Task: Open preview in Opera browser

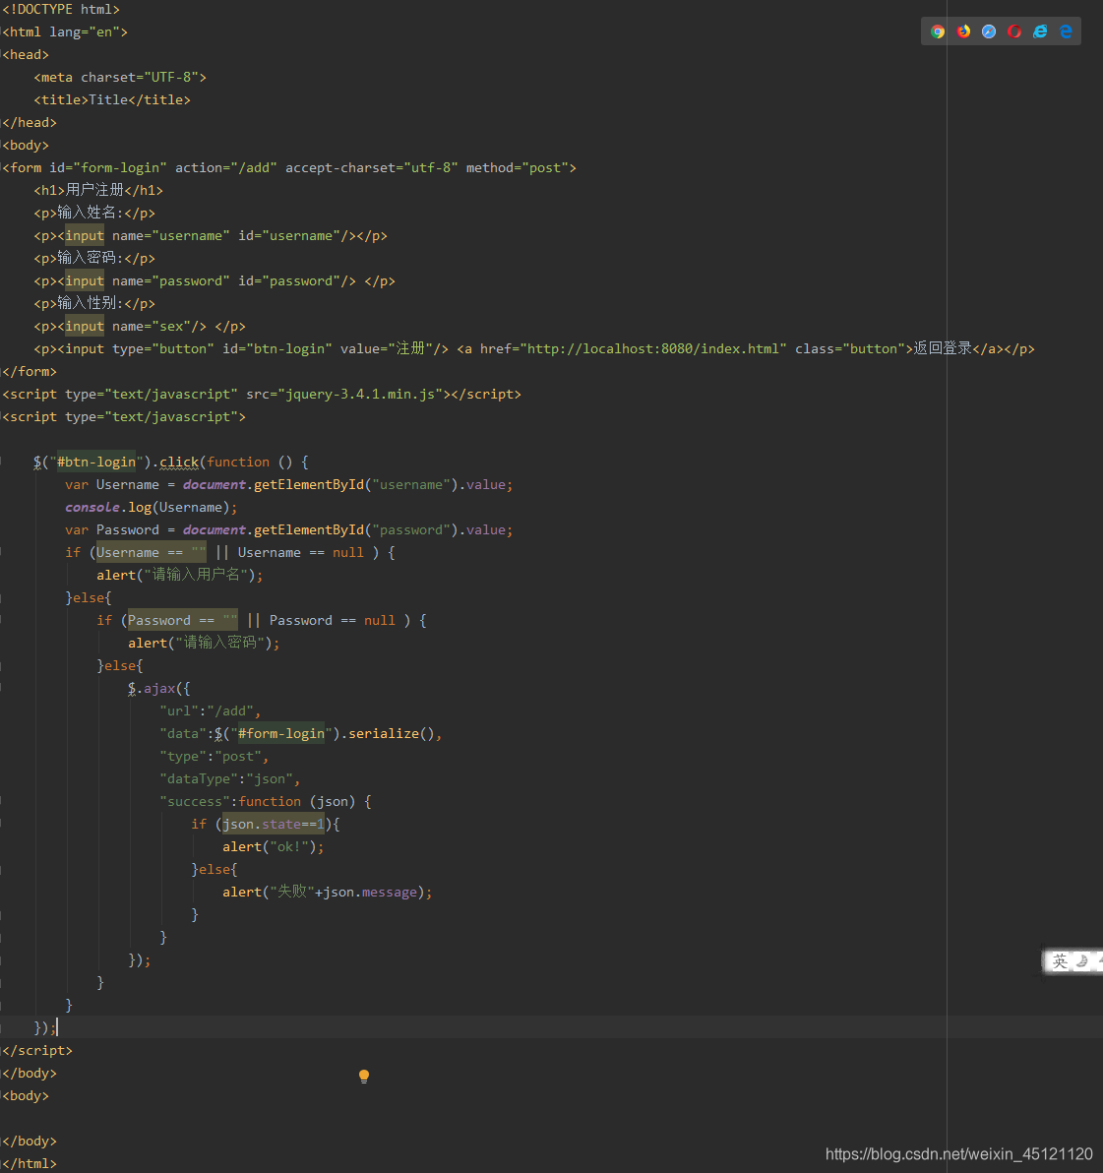Action: pos(1014,31)
